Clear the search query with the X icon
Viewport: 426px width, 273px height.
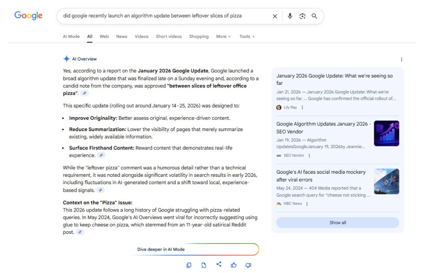[x=275, y=16]
